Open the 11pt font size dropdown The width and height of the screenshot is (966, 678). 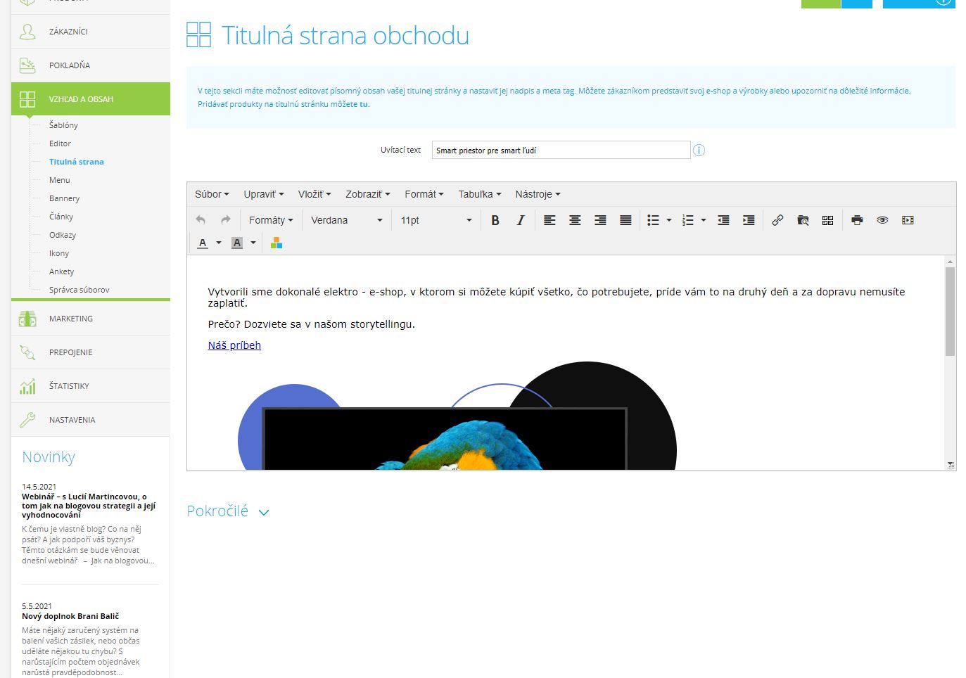(436, 220)
